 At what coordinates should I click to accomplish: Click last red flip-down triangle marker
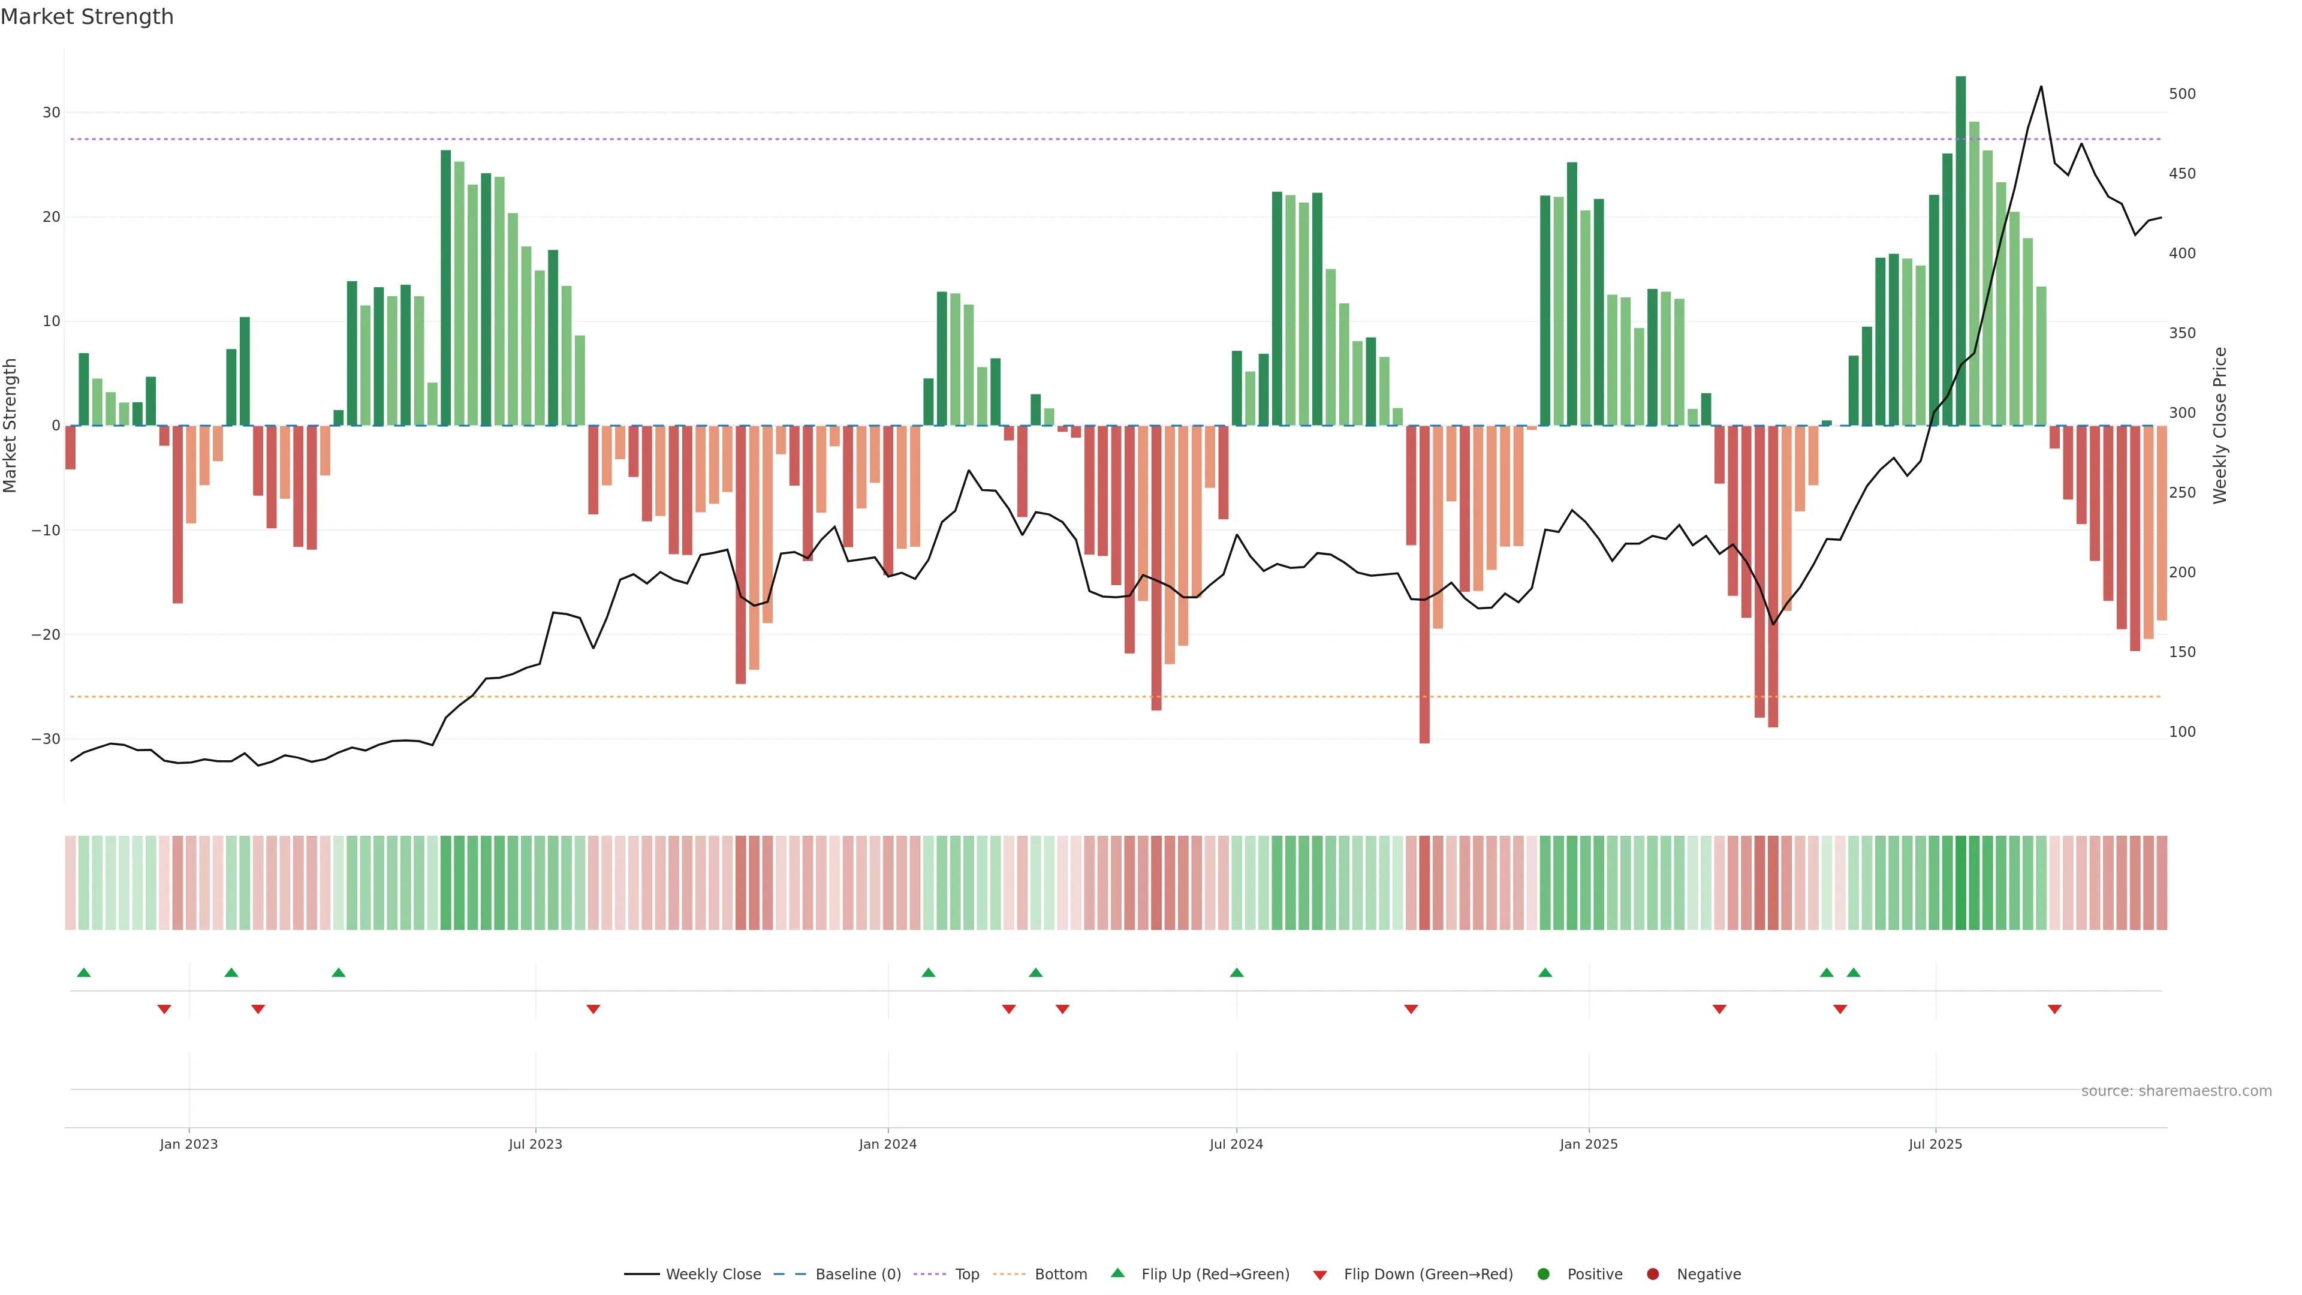(2054, 1009)
